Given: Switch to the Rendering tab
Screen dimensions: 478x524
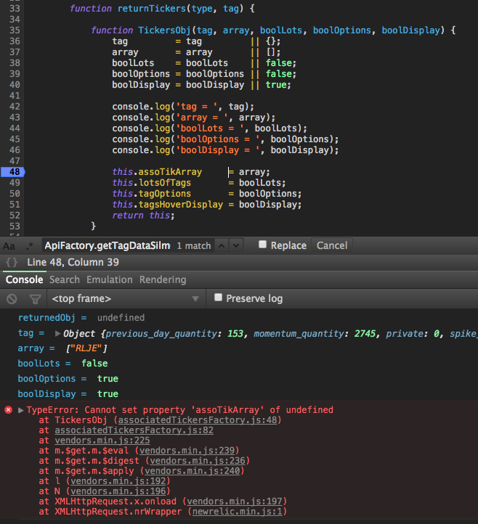Looking at the screenshot, I should pyautogui.click(x=163, y=279).
